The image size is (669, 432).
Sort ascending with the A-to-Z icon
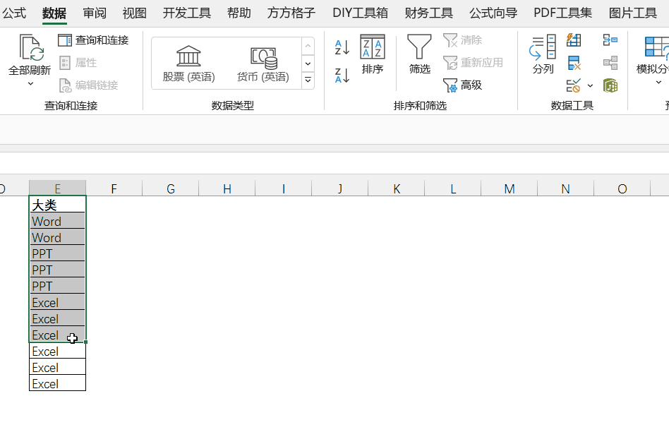coord(342,47)
